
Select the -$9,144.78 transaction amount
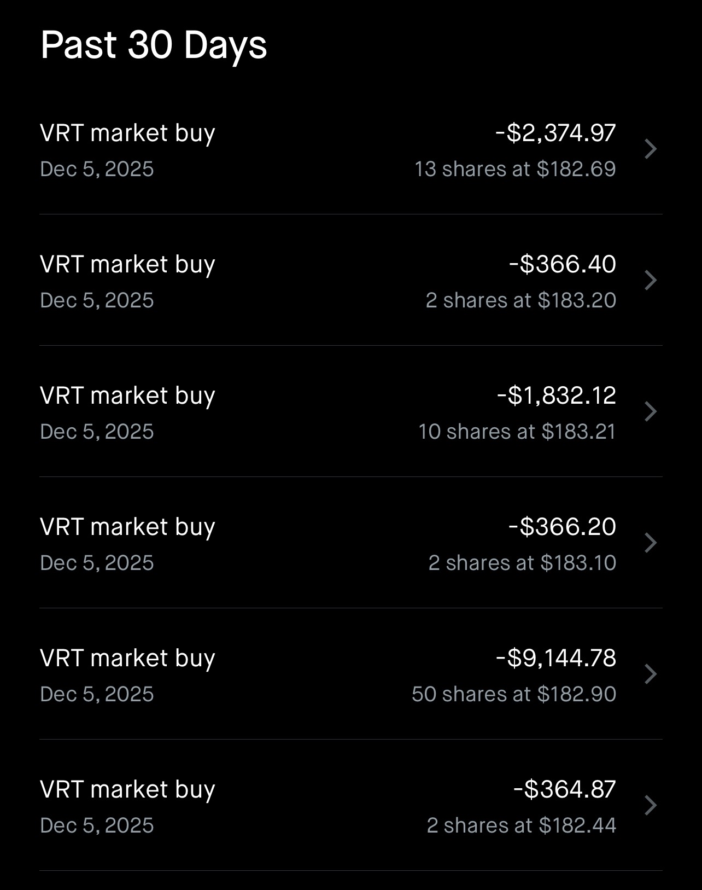(556, 658)
